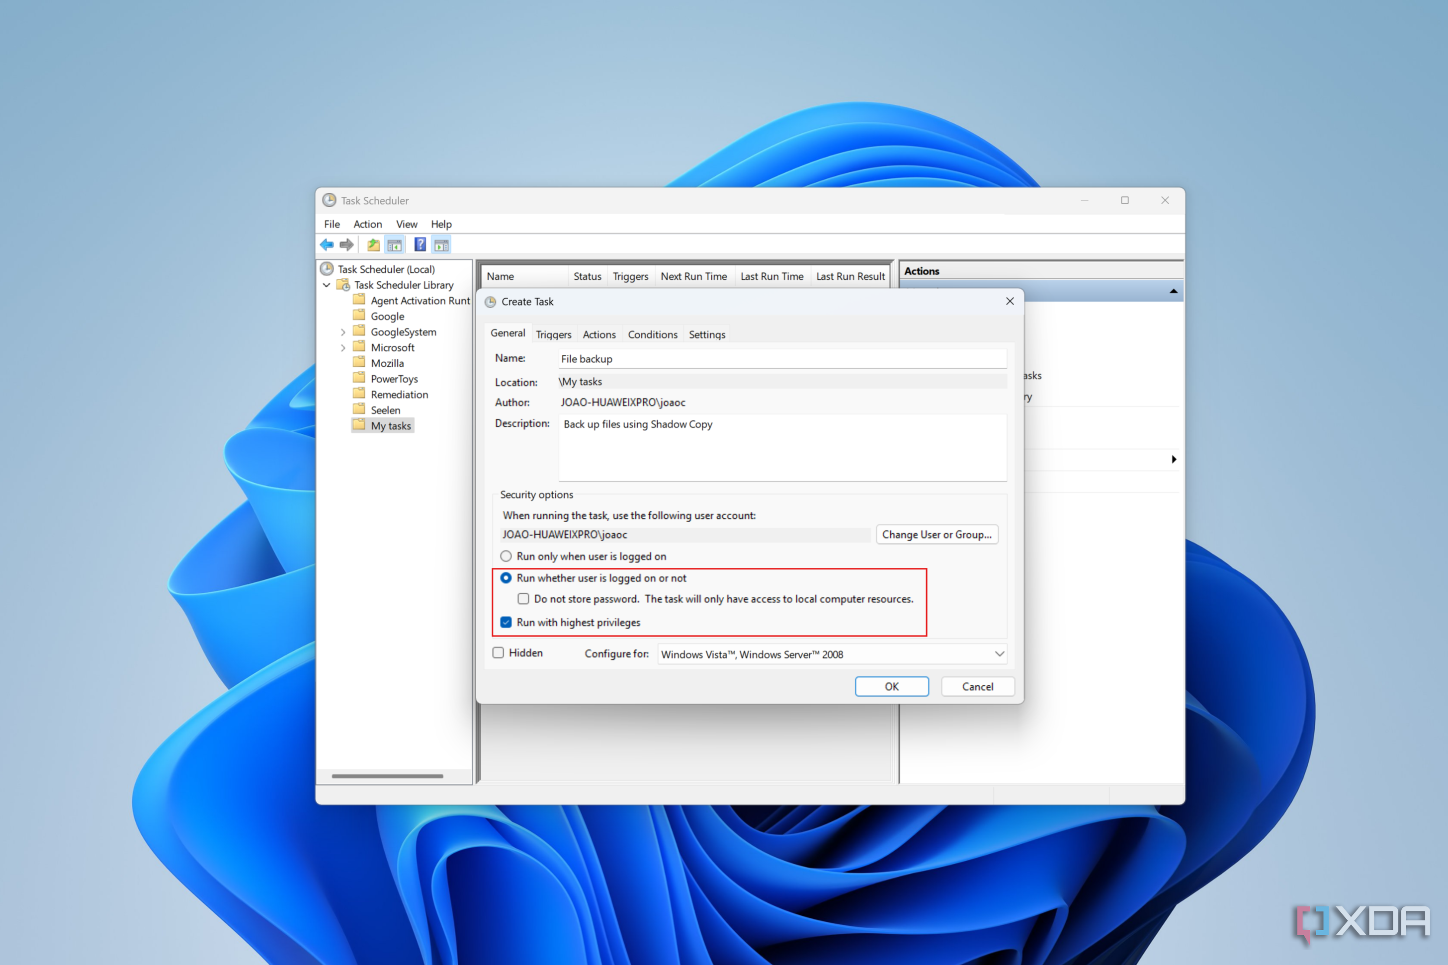This screenshot has width=1448, height=965.
Task: Click the back navigation arrow in the toolbar
Action: [327, 244]
